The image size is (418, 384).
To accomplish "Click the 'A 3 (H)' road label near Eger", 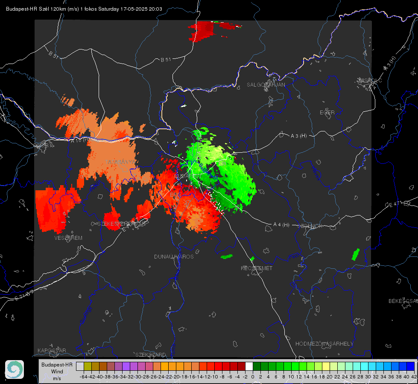I will 298,136.
